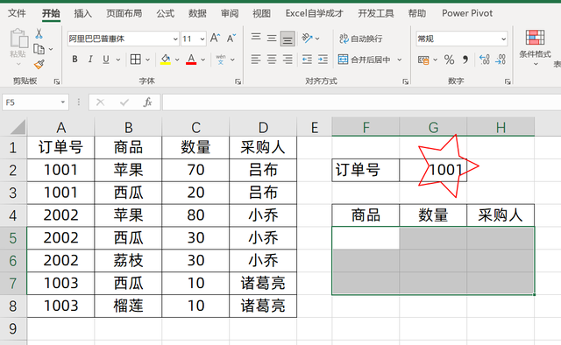Center text horizontally

pyautogui.click(x=272, y=59)
